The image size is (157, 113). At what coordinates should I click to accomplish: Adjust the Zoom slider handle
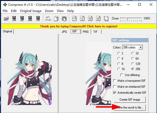point(128,19)
